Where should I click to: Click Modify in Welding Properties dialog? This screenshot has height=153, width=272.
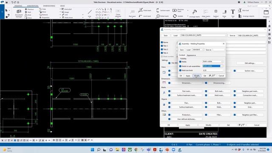coord(197,76)
